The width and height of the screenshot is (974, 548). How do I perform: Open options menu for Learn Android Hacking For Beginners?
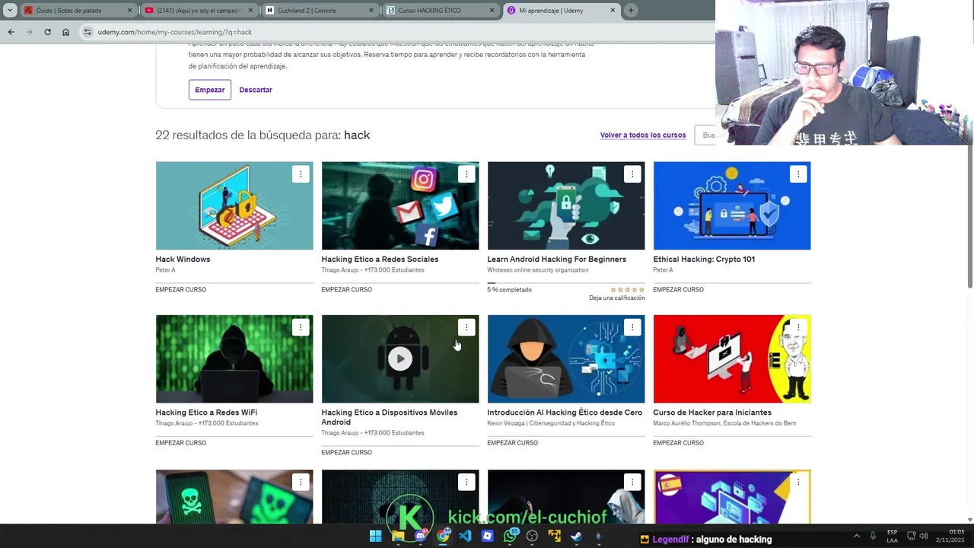click(632, 174)
